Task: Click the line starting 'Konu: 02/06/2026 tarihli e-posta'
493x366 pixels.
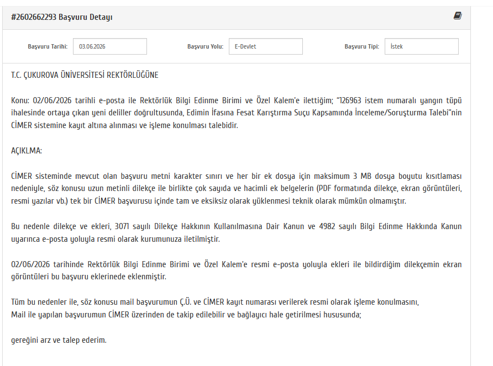Action: (236, 100)
